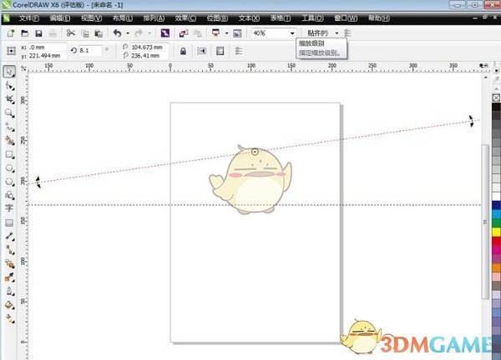Select the Text tool marked 字
The image size is (501, 360).
click(x=9, y=208)
